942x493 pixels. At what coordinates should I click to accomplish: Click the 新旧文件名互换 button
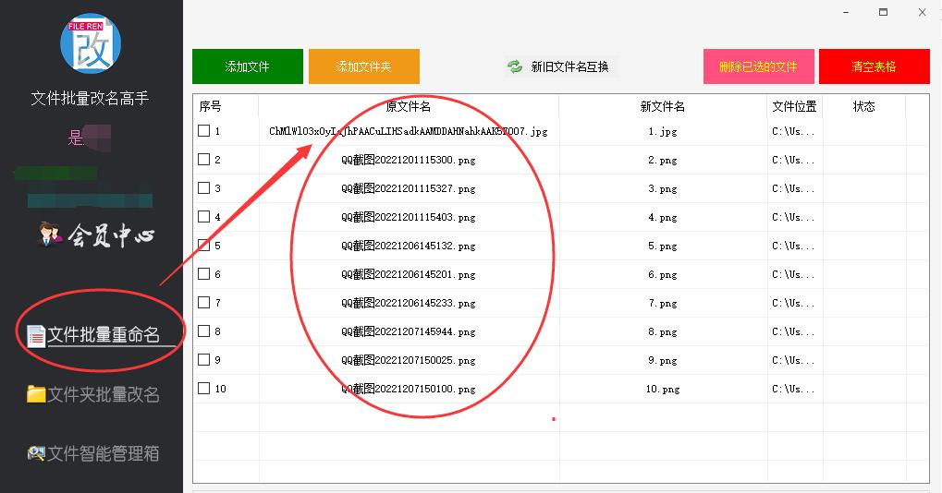tap(562, 66)
